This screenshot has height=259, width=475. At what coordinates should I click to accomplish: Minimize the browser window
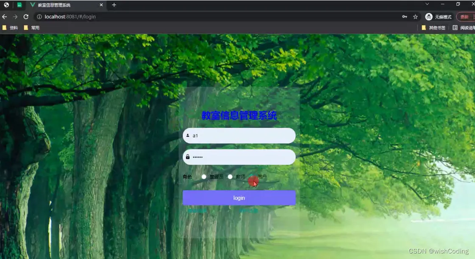pos(443,4)
